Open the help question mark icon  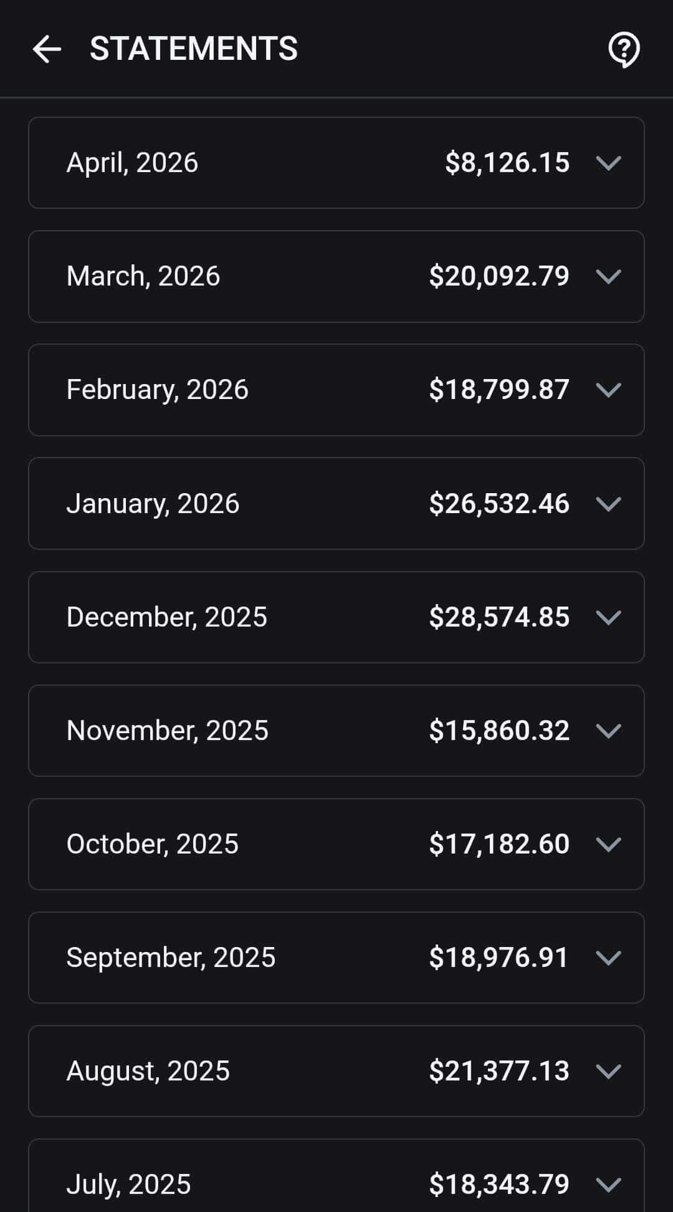[624, 49]
